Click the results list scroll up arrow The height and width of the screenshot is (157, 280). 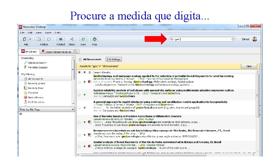pos(257,72)
